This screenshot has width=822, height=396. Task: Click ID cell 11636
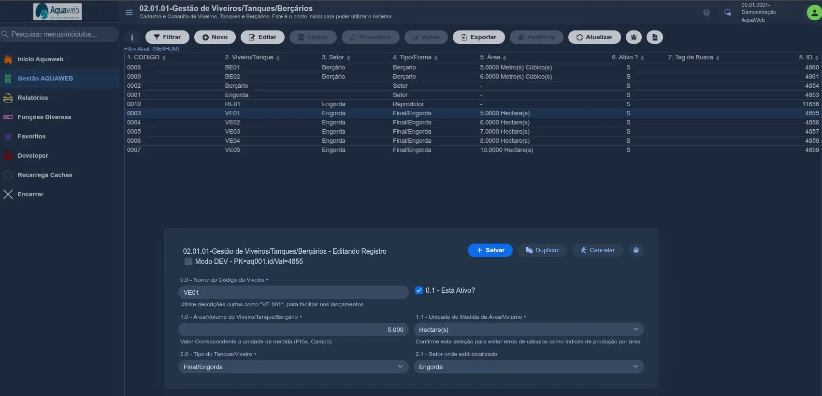pyautogui.click(x=810, y=104)
